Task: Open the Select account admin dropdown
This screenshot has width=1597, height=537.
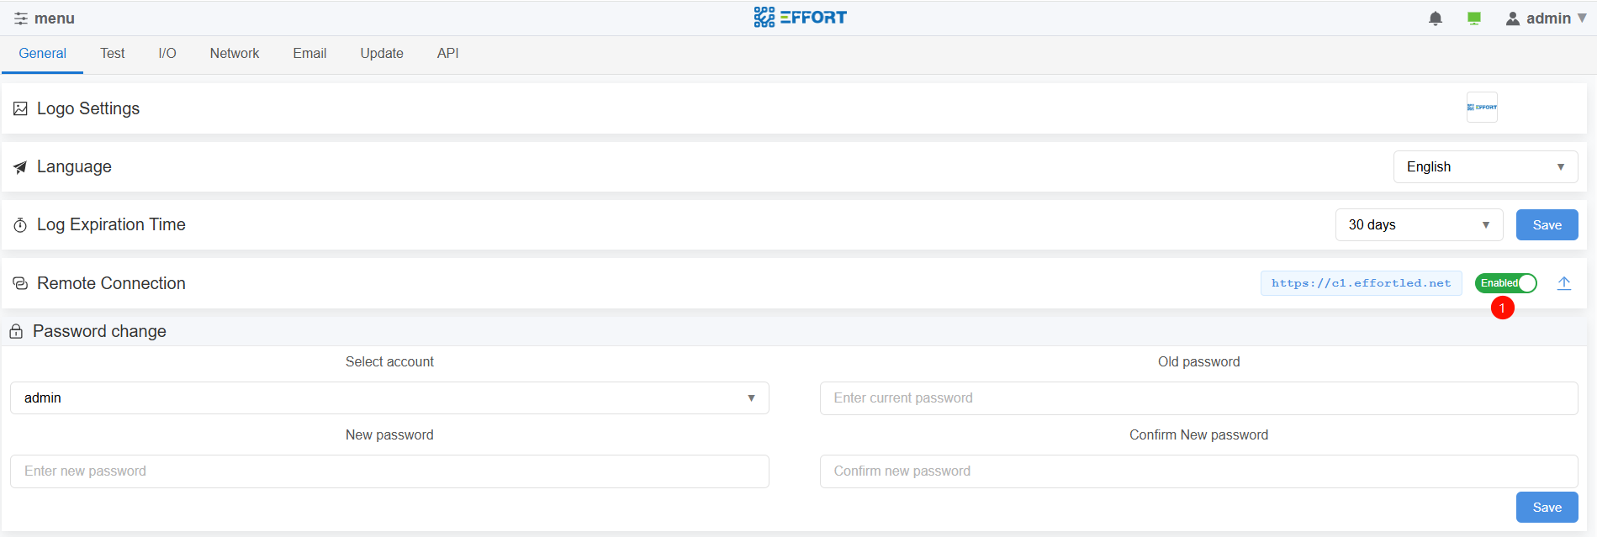Action: click(389, 397)
